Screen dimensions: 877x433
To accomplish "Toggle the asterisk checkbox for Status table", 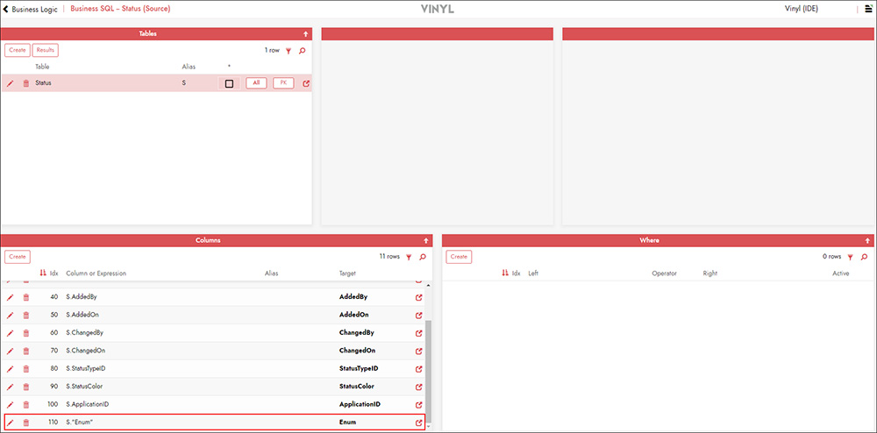I will tap(229, 83).
